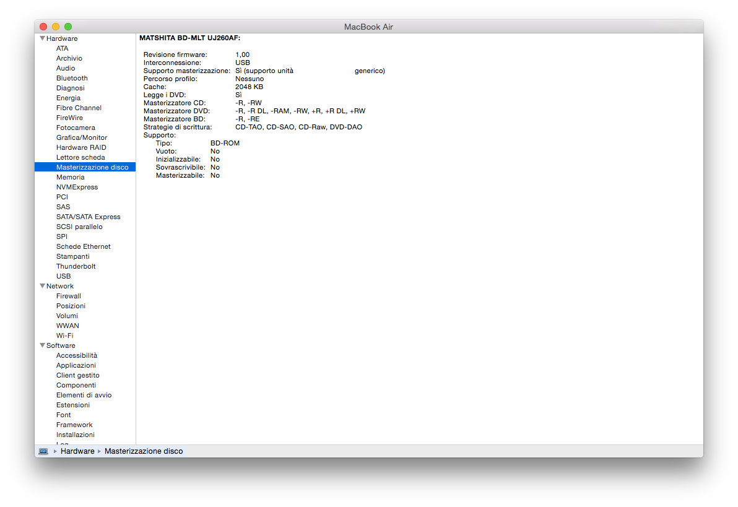Open Elementi di avvio entry

[x=84, y=394]
